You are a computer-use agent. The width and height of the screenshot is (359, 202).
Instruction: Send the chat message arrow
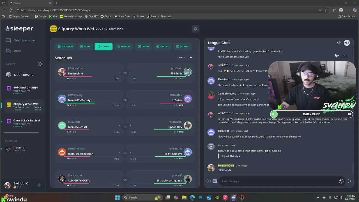349,181
